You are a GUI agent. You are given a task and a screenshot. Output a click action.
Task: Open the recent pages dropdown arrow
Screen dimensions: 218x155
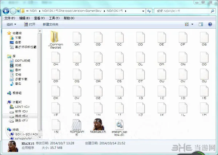[18, 11]
